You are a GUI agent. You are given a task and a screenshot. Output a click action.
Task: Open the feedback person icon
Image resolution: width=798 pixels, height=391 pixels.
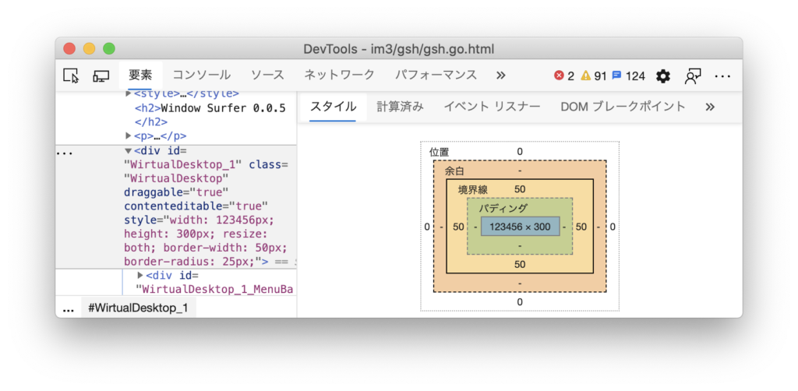point(692,76)
